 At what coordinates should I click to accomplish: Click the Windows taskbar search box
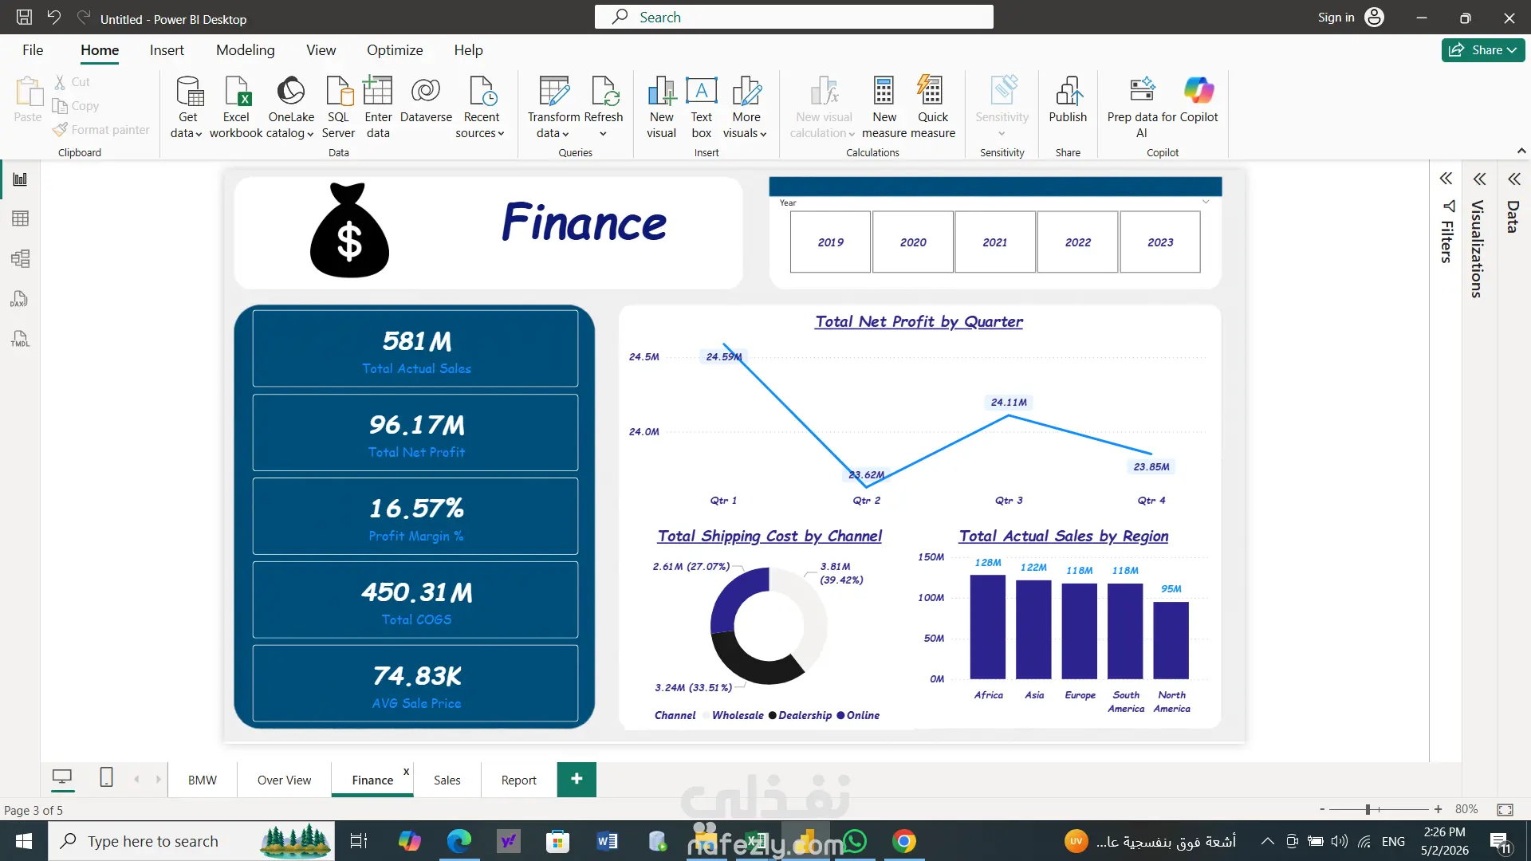click(191, 841)
